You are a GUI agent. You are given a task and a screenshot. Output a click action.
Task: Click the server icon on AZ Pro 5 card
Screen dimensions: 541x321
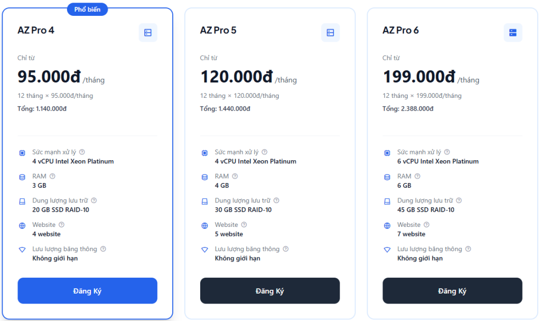330,33
